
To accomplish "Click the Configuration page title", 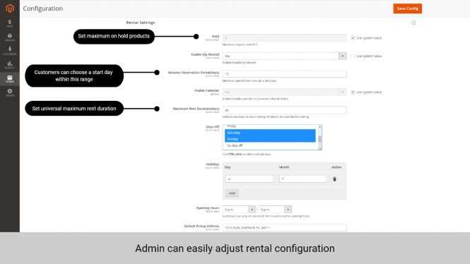I will click(x=43, y=8).
